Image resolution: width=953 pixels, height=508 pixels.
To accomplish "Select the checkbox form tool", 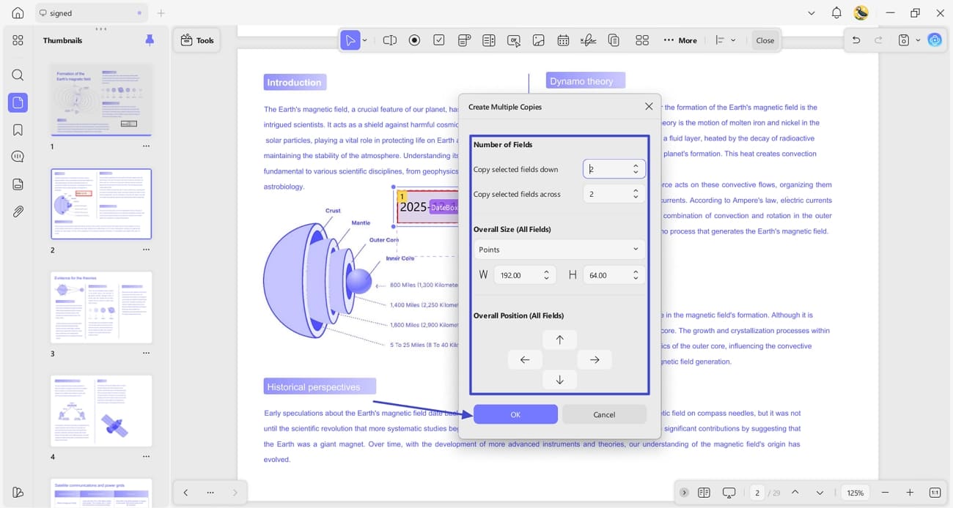I will tap(439, 40).
